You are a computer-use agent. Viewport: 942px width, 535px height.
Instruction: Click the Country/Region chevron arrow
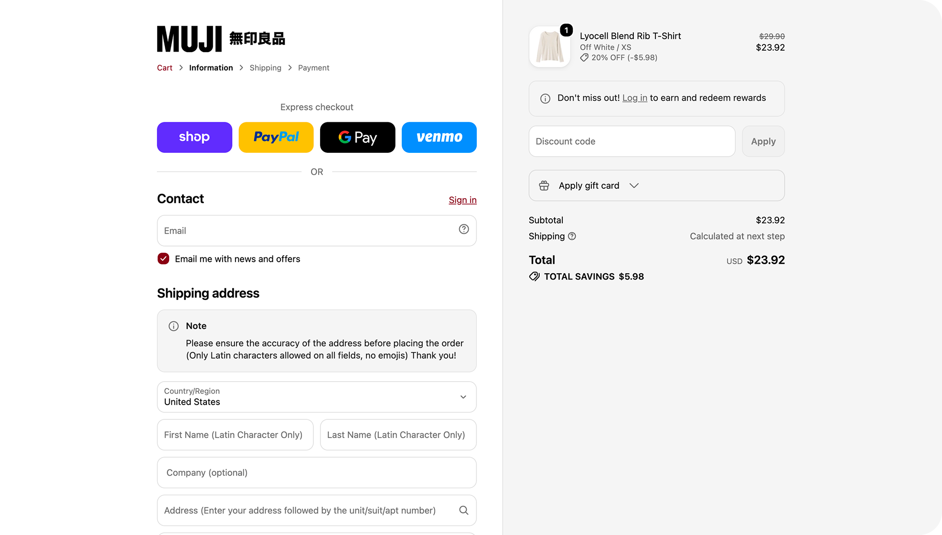[463, 397]
